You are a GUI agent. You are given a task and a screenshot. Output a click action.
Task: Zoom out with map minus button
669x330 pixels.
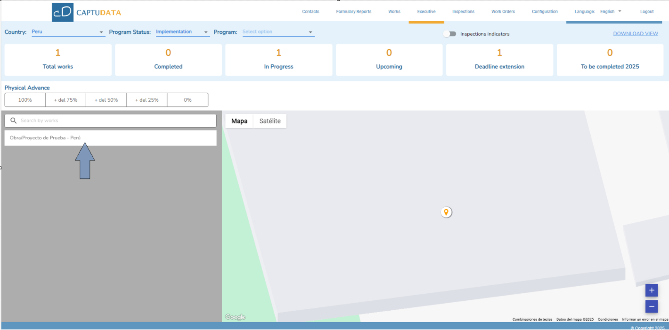(652, 306)
